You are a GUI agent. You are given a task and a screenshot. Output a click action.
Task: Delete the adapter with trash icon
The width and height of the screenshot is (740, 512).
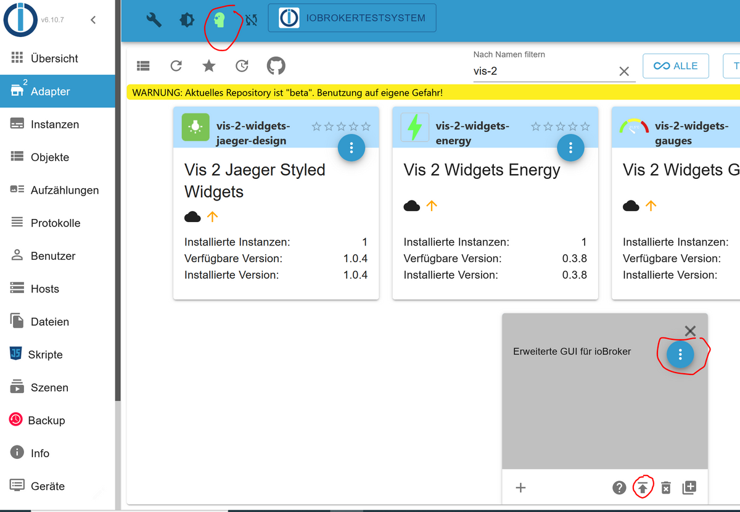tap(666, 488)
